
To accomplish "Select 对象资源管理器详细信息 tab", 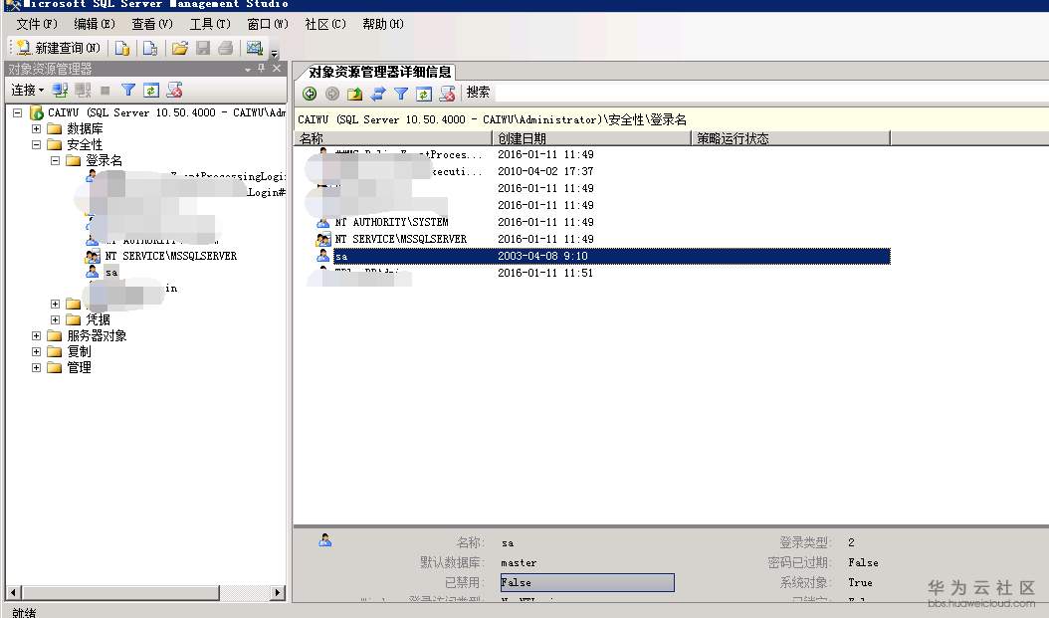I will coord(379,72).
